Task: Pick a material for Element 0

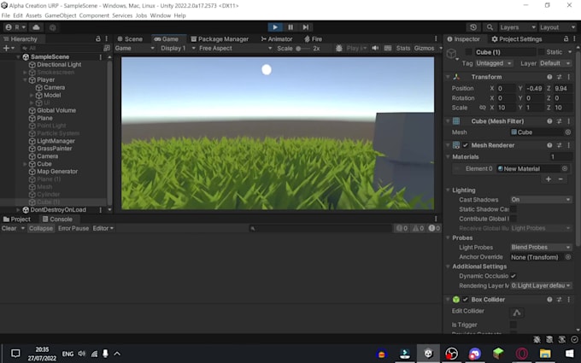Action: tap(564, 168)
